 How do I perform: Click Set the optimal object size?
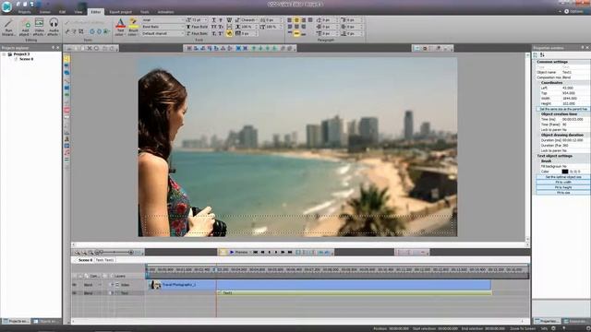[563, 177]
